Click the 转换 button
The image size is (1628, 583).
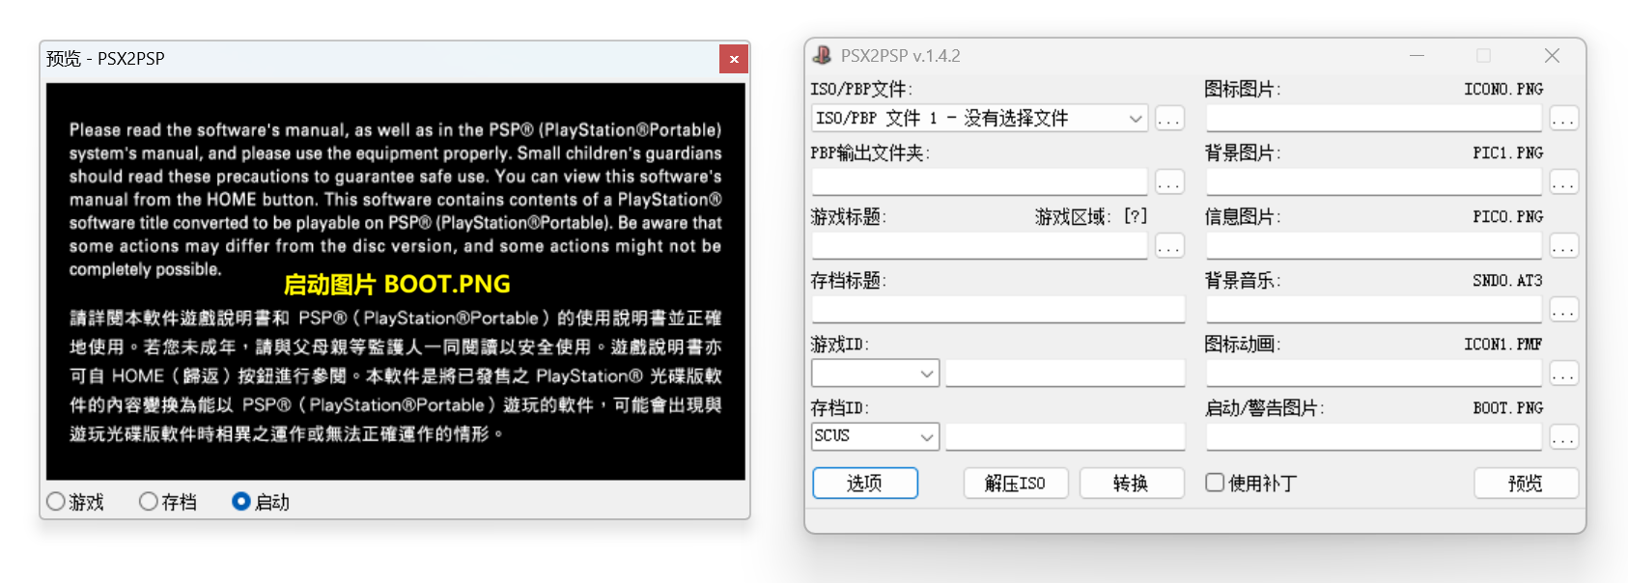click(1131, 483)
